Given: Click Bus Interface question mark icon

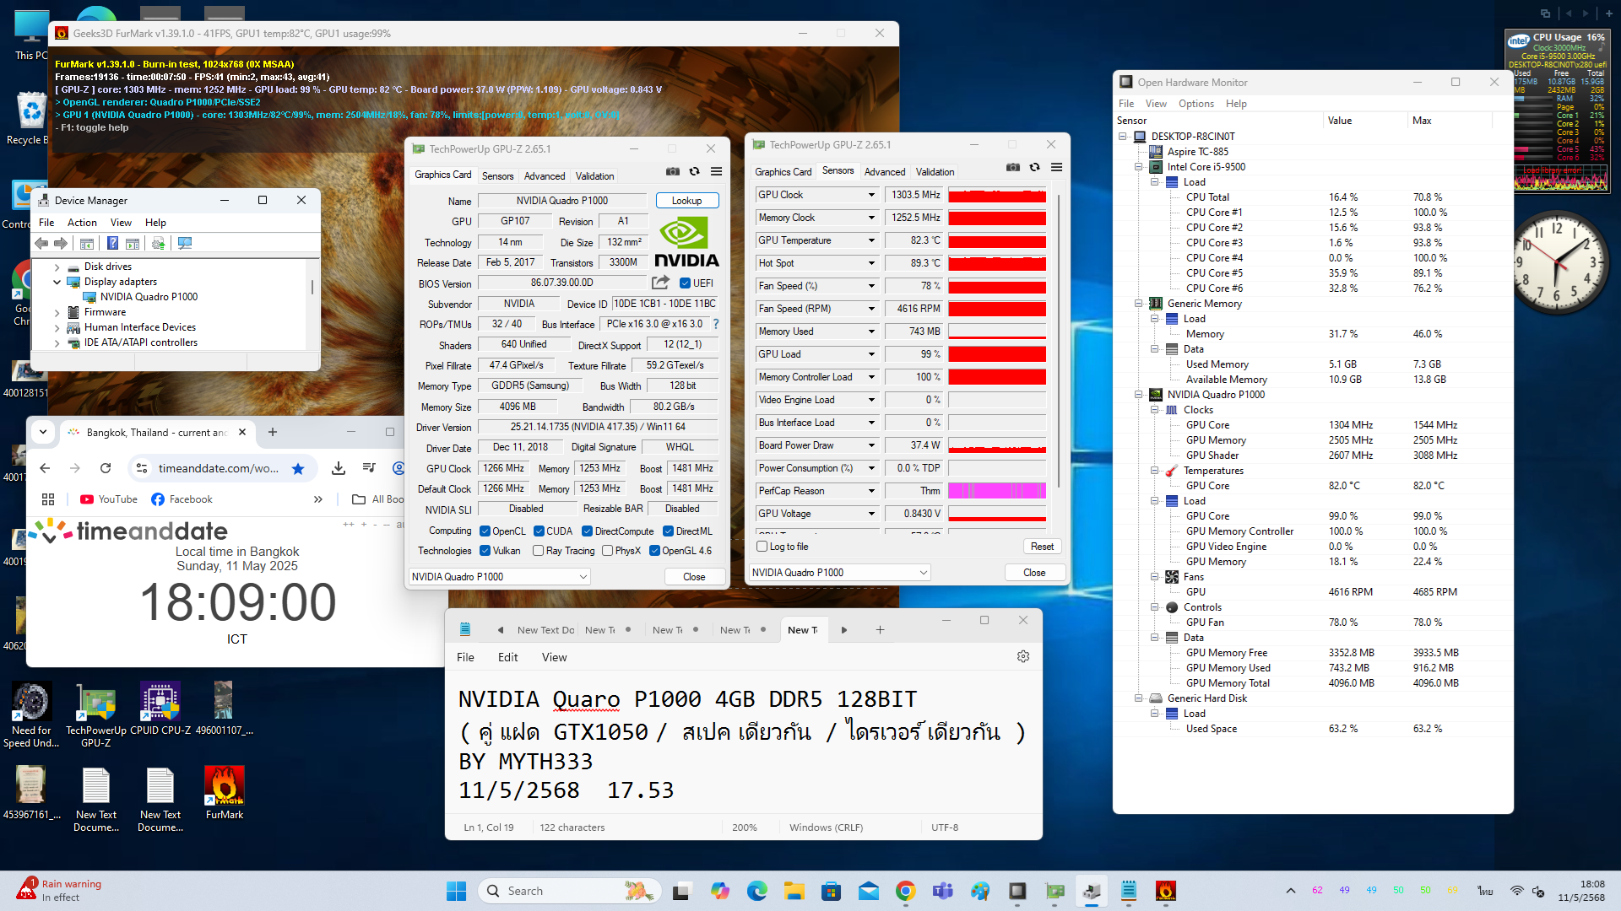Looking at the screenshot, I should [x=716, y=324].
